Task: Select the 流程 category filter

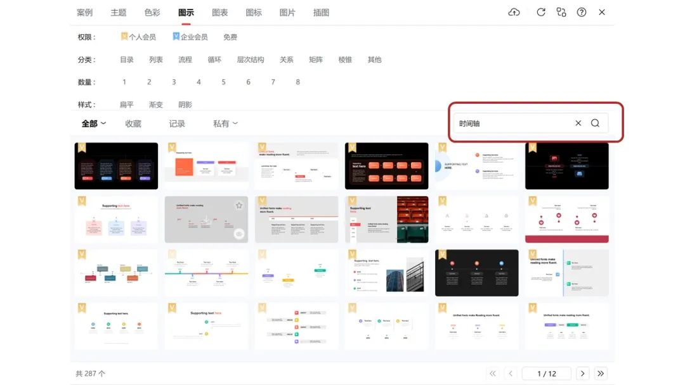Action: click(185, 60)
